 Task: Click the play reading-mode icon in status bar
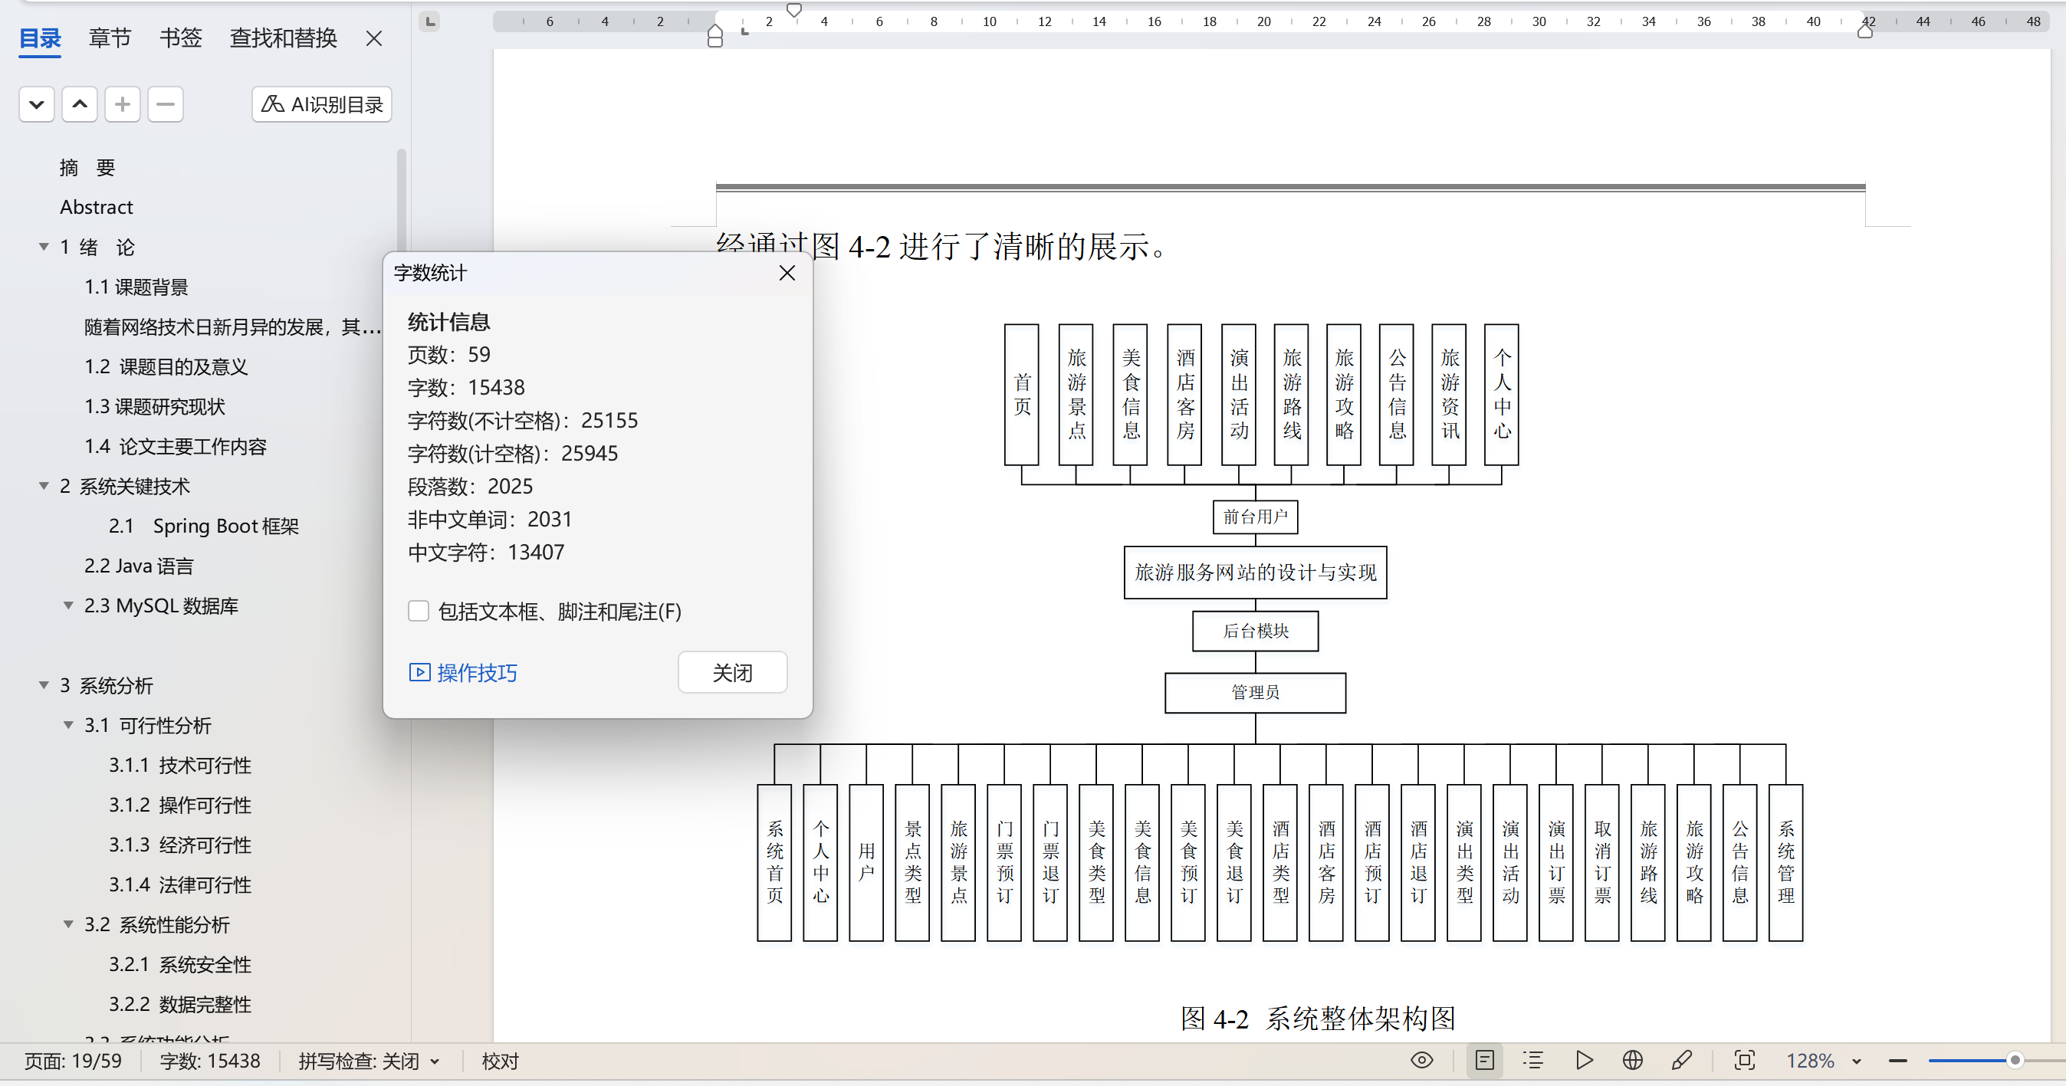point(1584,1061)
